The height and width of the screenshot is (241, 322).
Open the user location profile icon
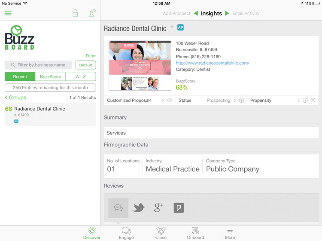point(92,13)
